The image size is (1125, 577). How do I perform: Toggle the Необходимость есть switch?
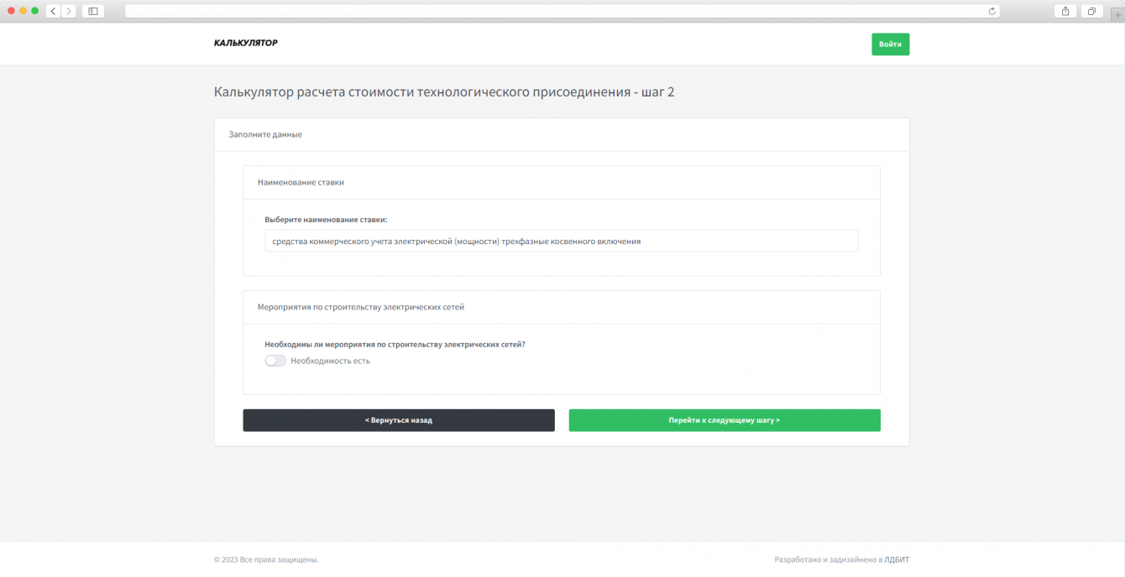tap(275, 361)
